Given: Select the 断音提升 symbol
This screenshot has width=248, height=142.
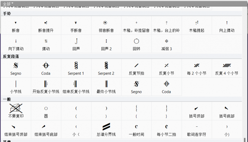Looking at the screenshot, I should 46,25.
